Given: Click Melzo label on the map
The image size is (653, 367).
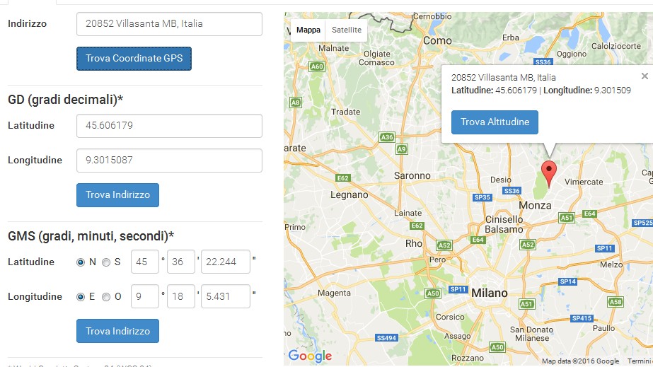Looking at the screenshot, I should [x=611, y=264].
